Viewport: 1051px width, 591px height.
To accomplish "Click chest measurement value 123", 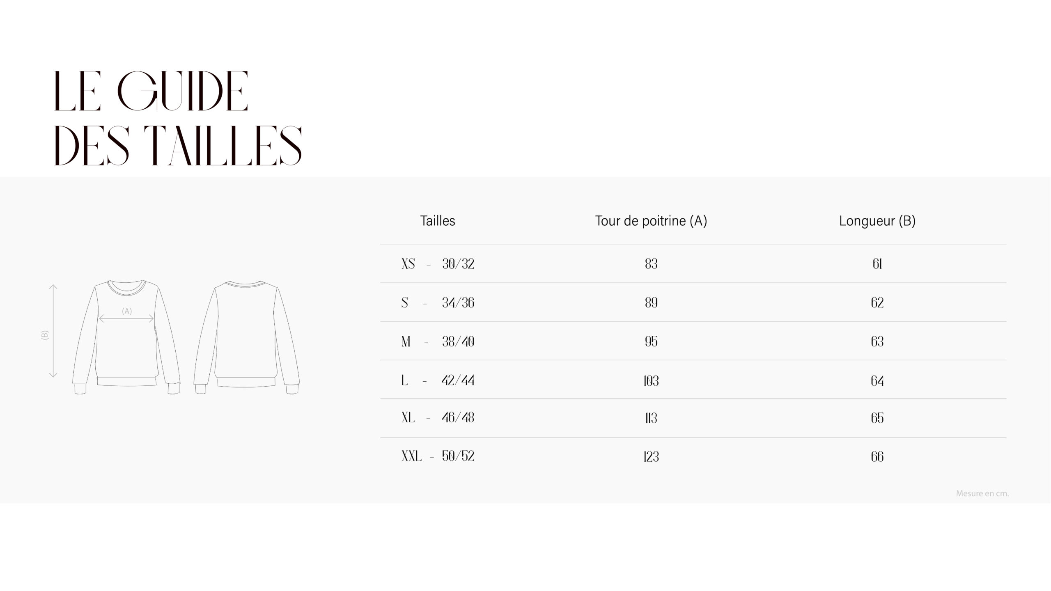I will (x=651, y=456).
